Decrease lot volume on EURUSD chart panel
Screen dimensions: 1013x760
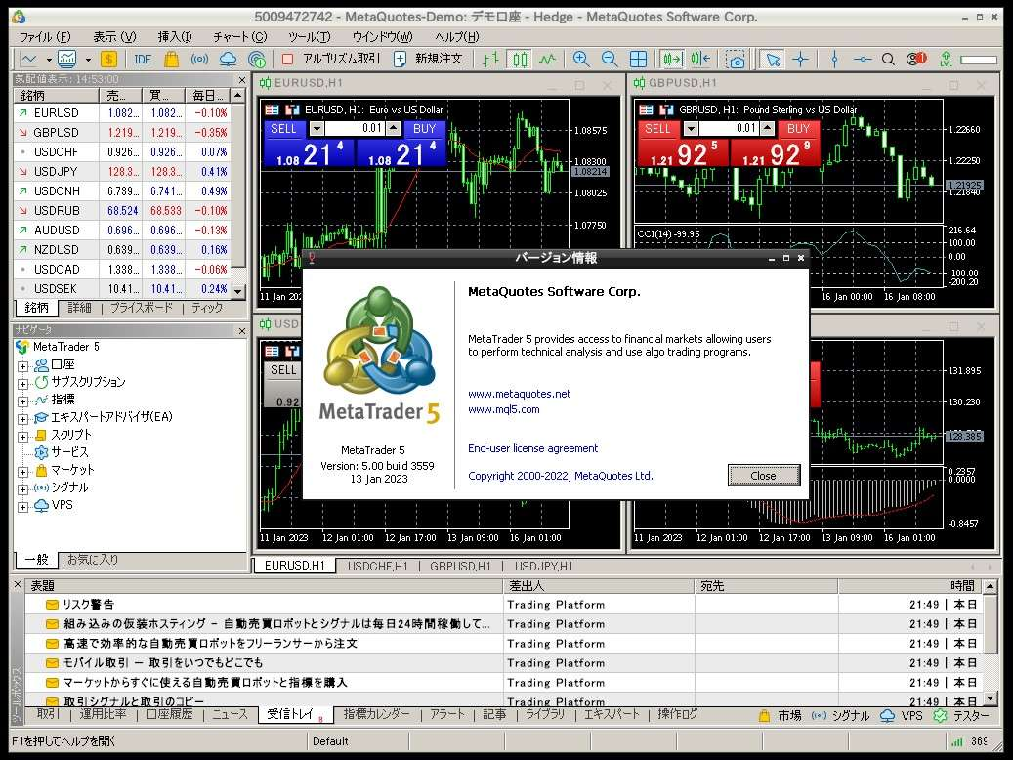317,129
